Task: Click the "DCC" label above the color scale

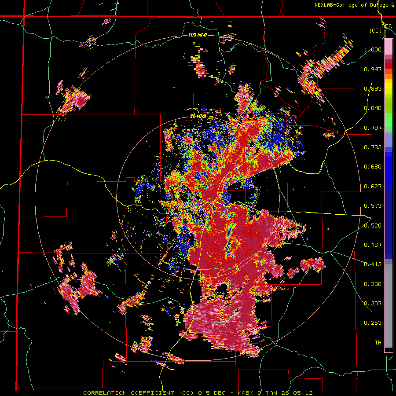Action: click(387, 26)
